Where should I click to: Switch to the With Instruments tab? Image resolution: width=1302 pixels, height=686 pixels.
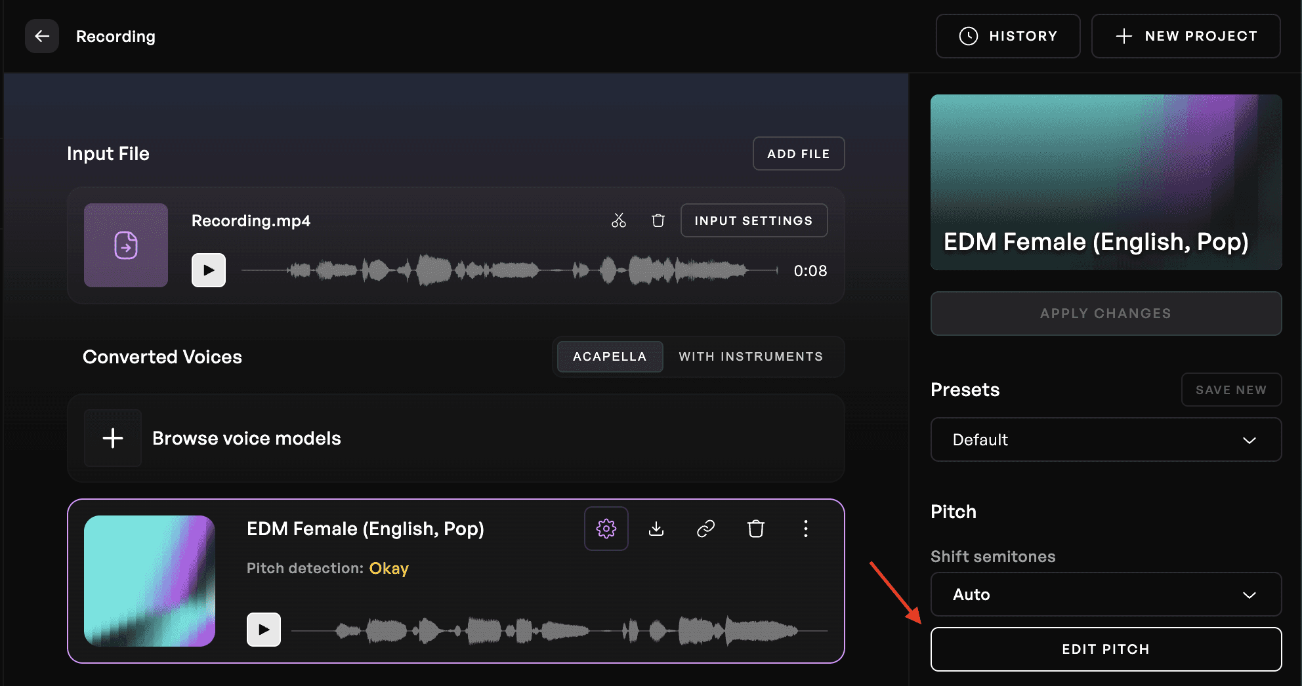[x=751, y=357]
